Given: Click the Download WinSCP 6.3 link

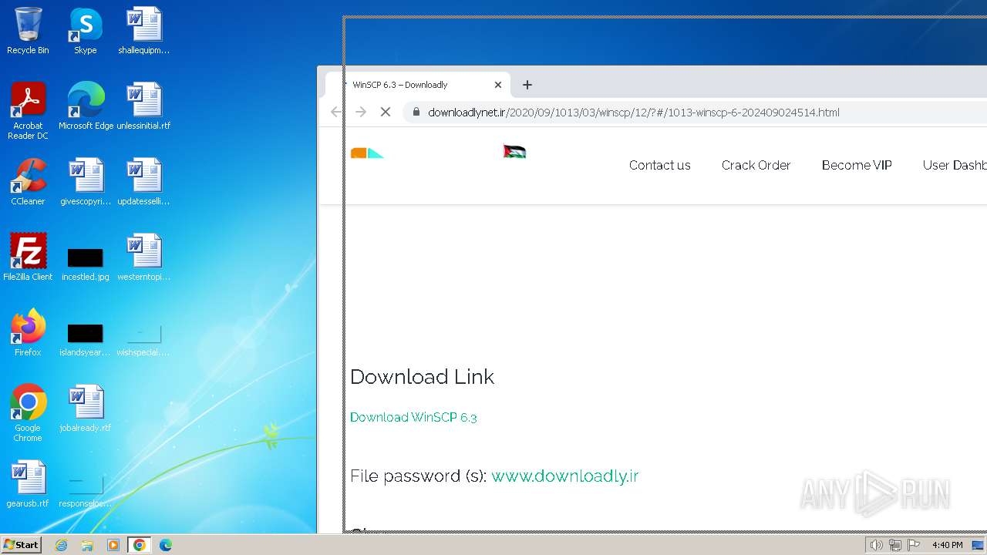Looking at the screenshot, I should pyautogui.click(x=413, y=417).
